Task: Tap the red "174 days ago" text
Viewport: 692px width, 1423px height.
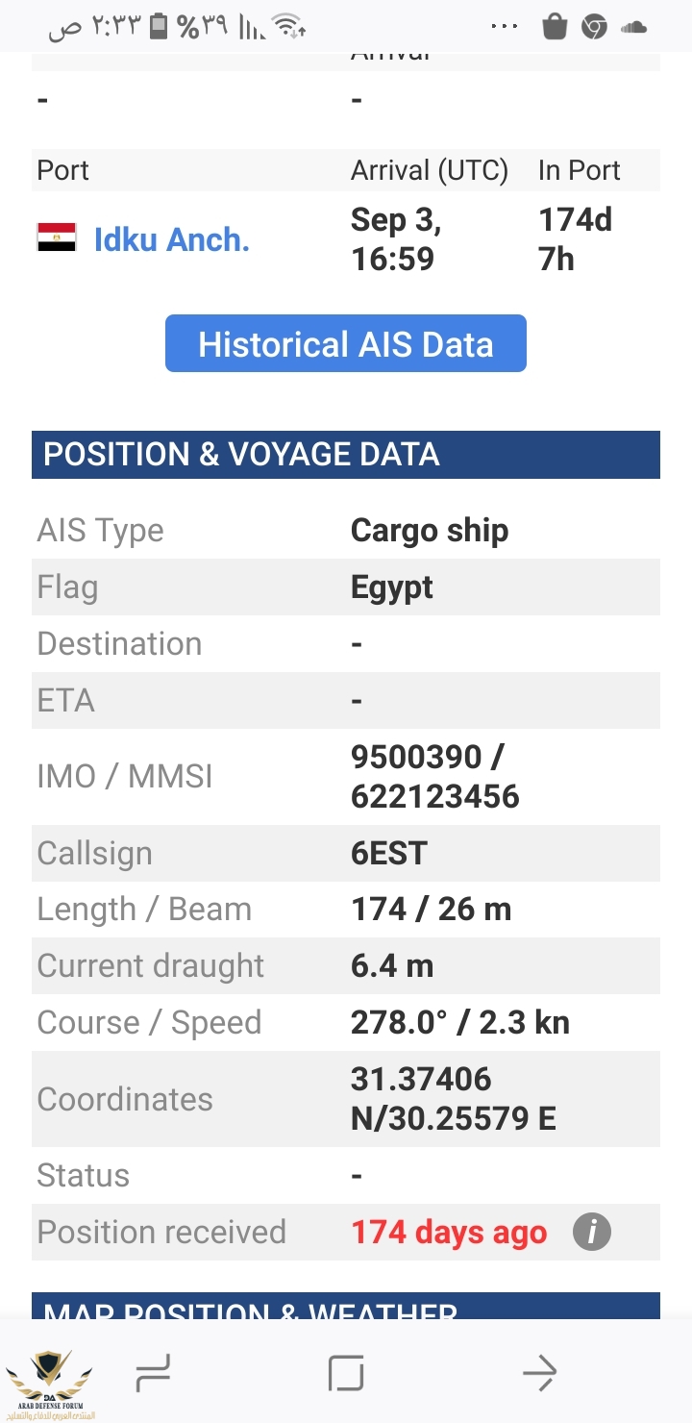Action: click(x=449, y=1233)
